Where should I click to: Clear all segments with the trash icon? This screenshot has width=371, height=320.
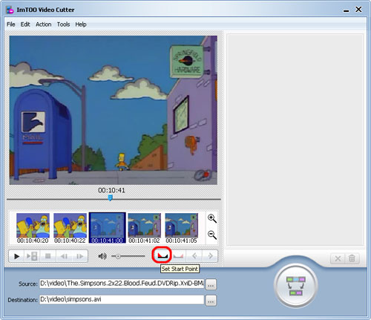pos(352,258)
